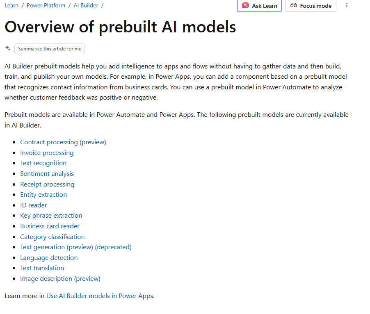370x314 pixels.
Task: Select the Sentiment analysis link
Action: point(47,173)
